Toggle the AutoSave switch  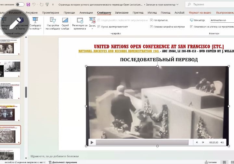pos(19,5)
